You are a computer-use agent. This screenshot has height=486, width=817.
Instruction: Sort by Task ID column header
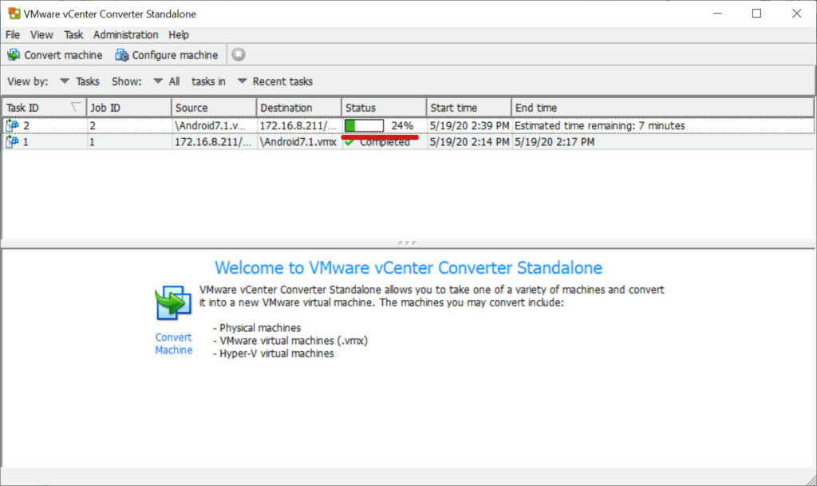[x=44, y=108]
